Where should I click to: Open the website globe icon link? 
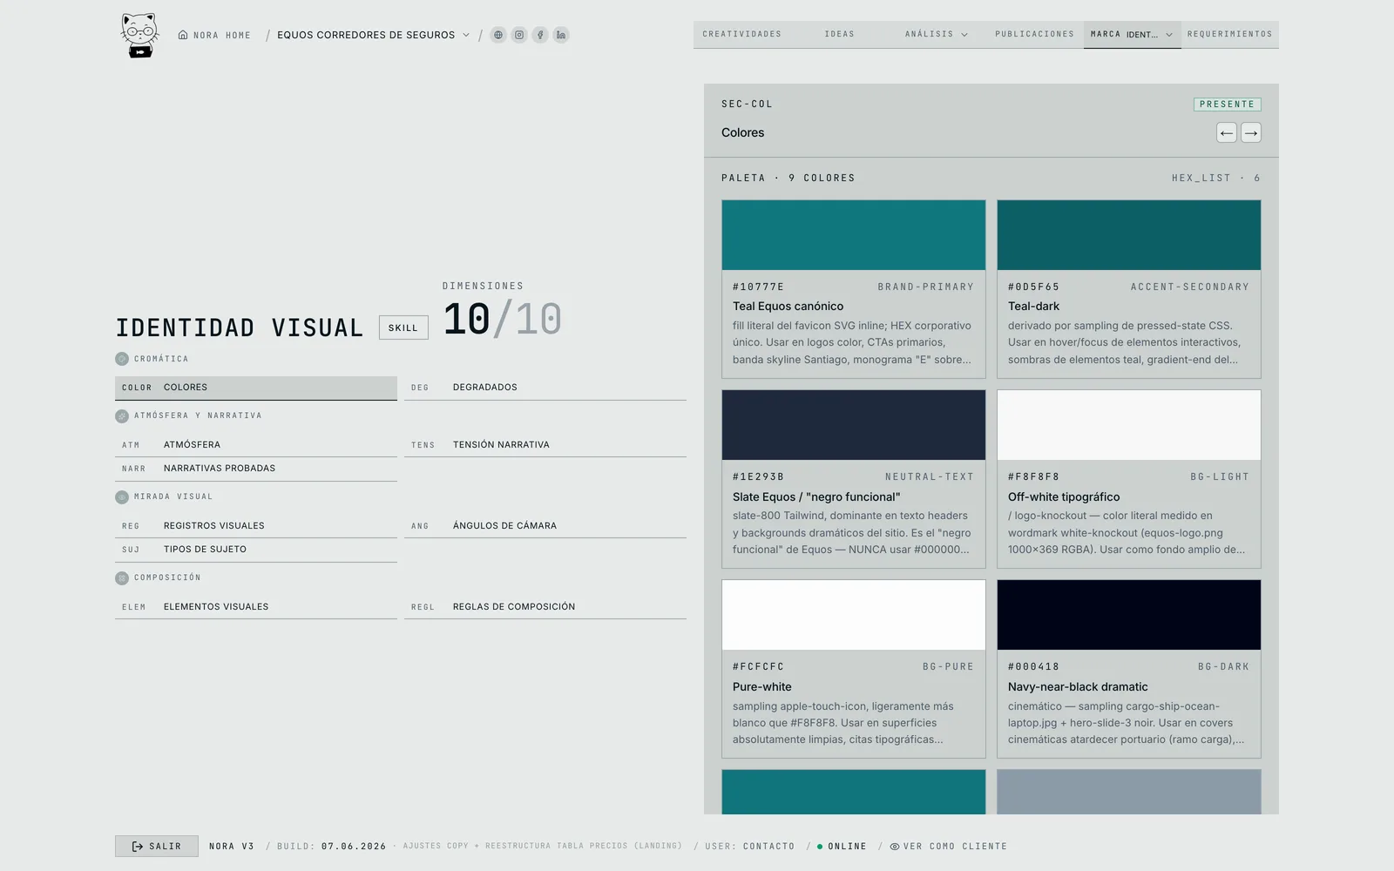[498, 35]
